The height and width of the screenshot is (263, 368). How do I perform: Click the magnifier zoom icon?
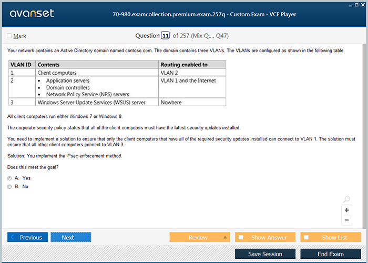pos(346,199)
